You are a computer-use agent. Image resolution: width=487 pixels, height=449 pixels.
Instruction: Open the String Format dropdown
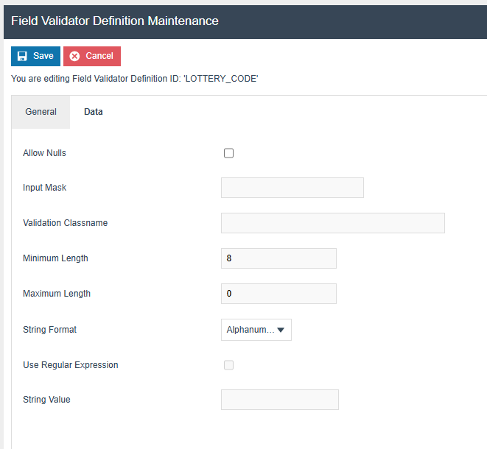pyautogui.click(x=256, y=330)
